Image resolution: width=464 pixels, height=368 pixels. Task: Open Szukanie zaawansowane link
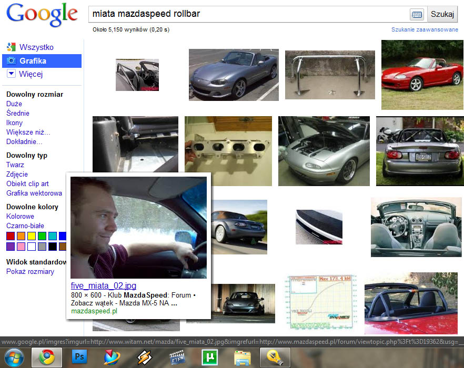pyautogui.click(x=425, y=29)
